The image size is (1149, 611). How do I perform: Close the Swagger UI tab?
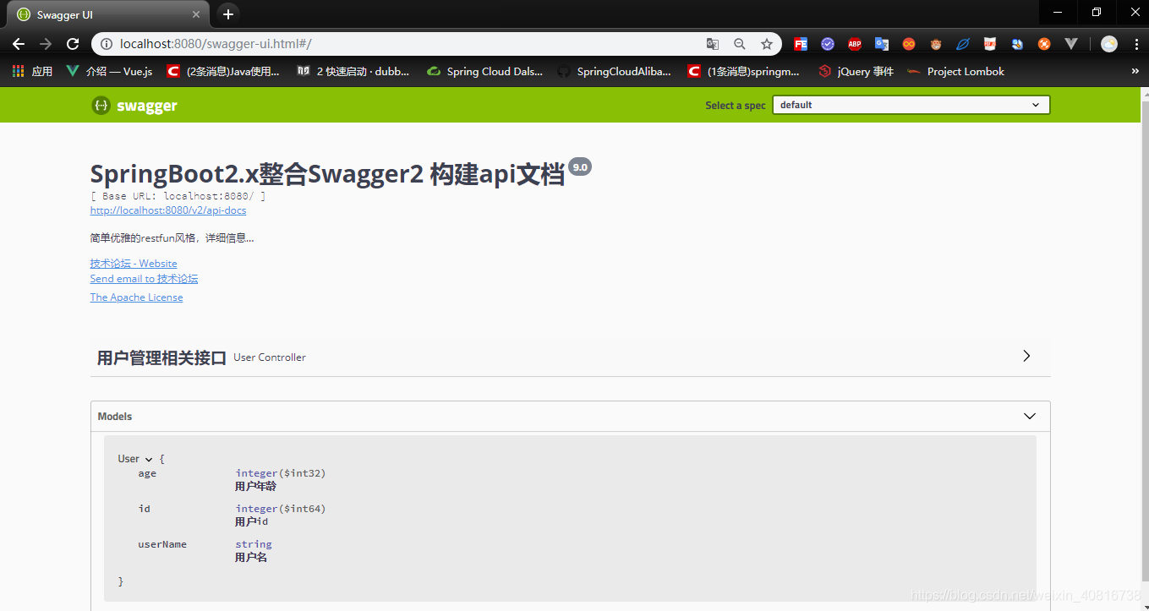(x=196, y=14)
